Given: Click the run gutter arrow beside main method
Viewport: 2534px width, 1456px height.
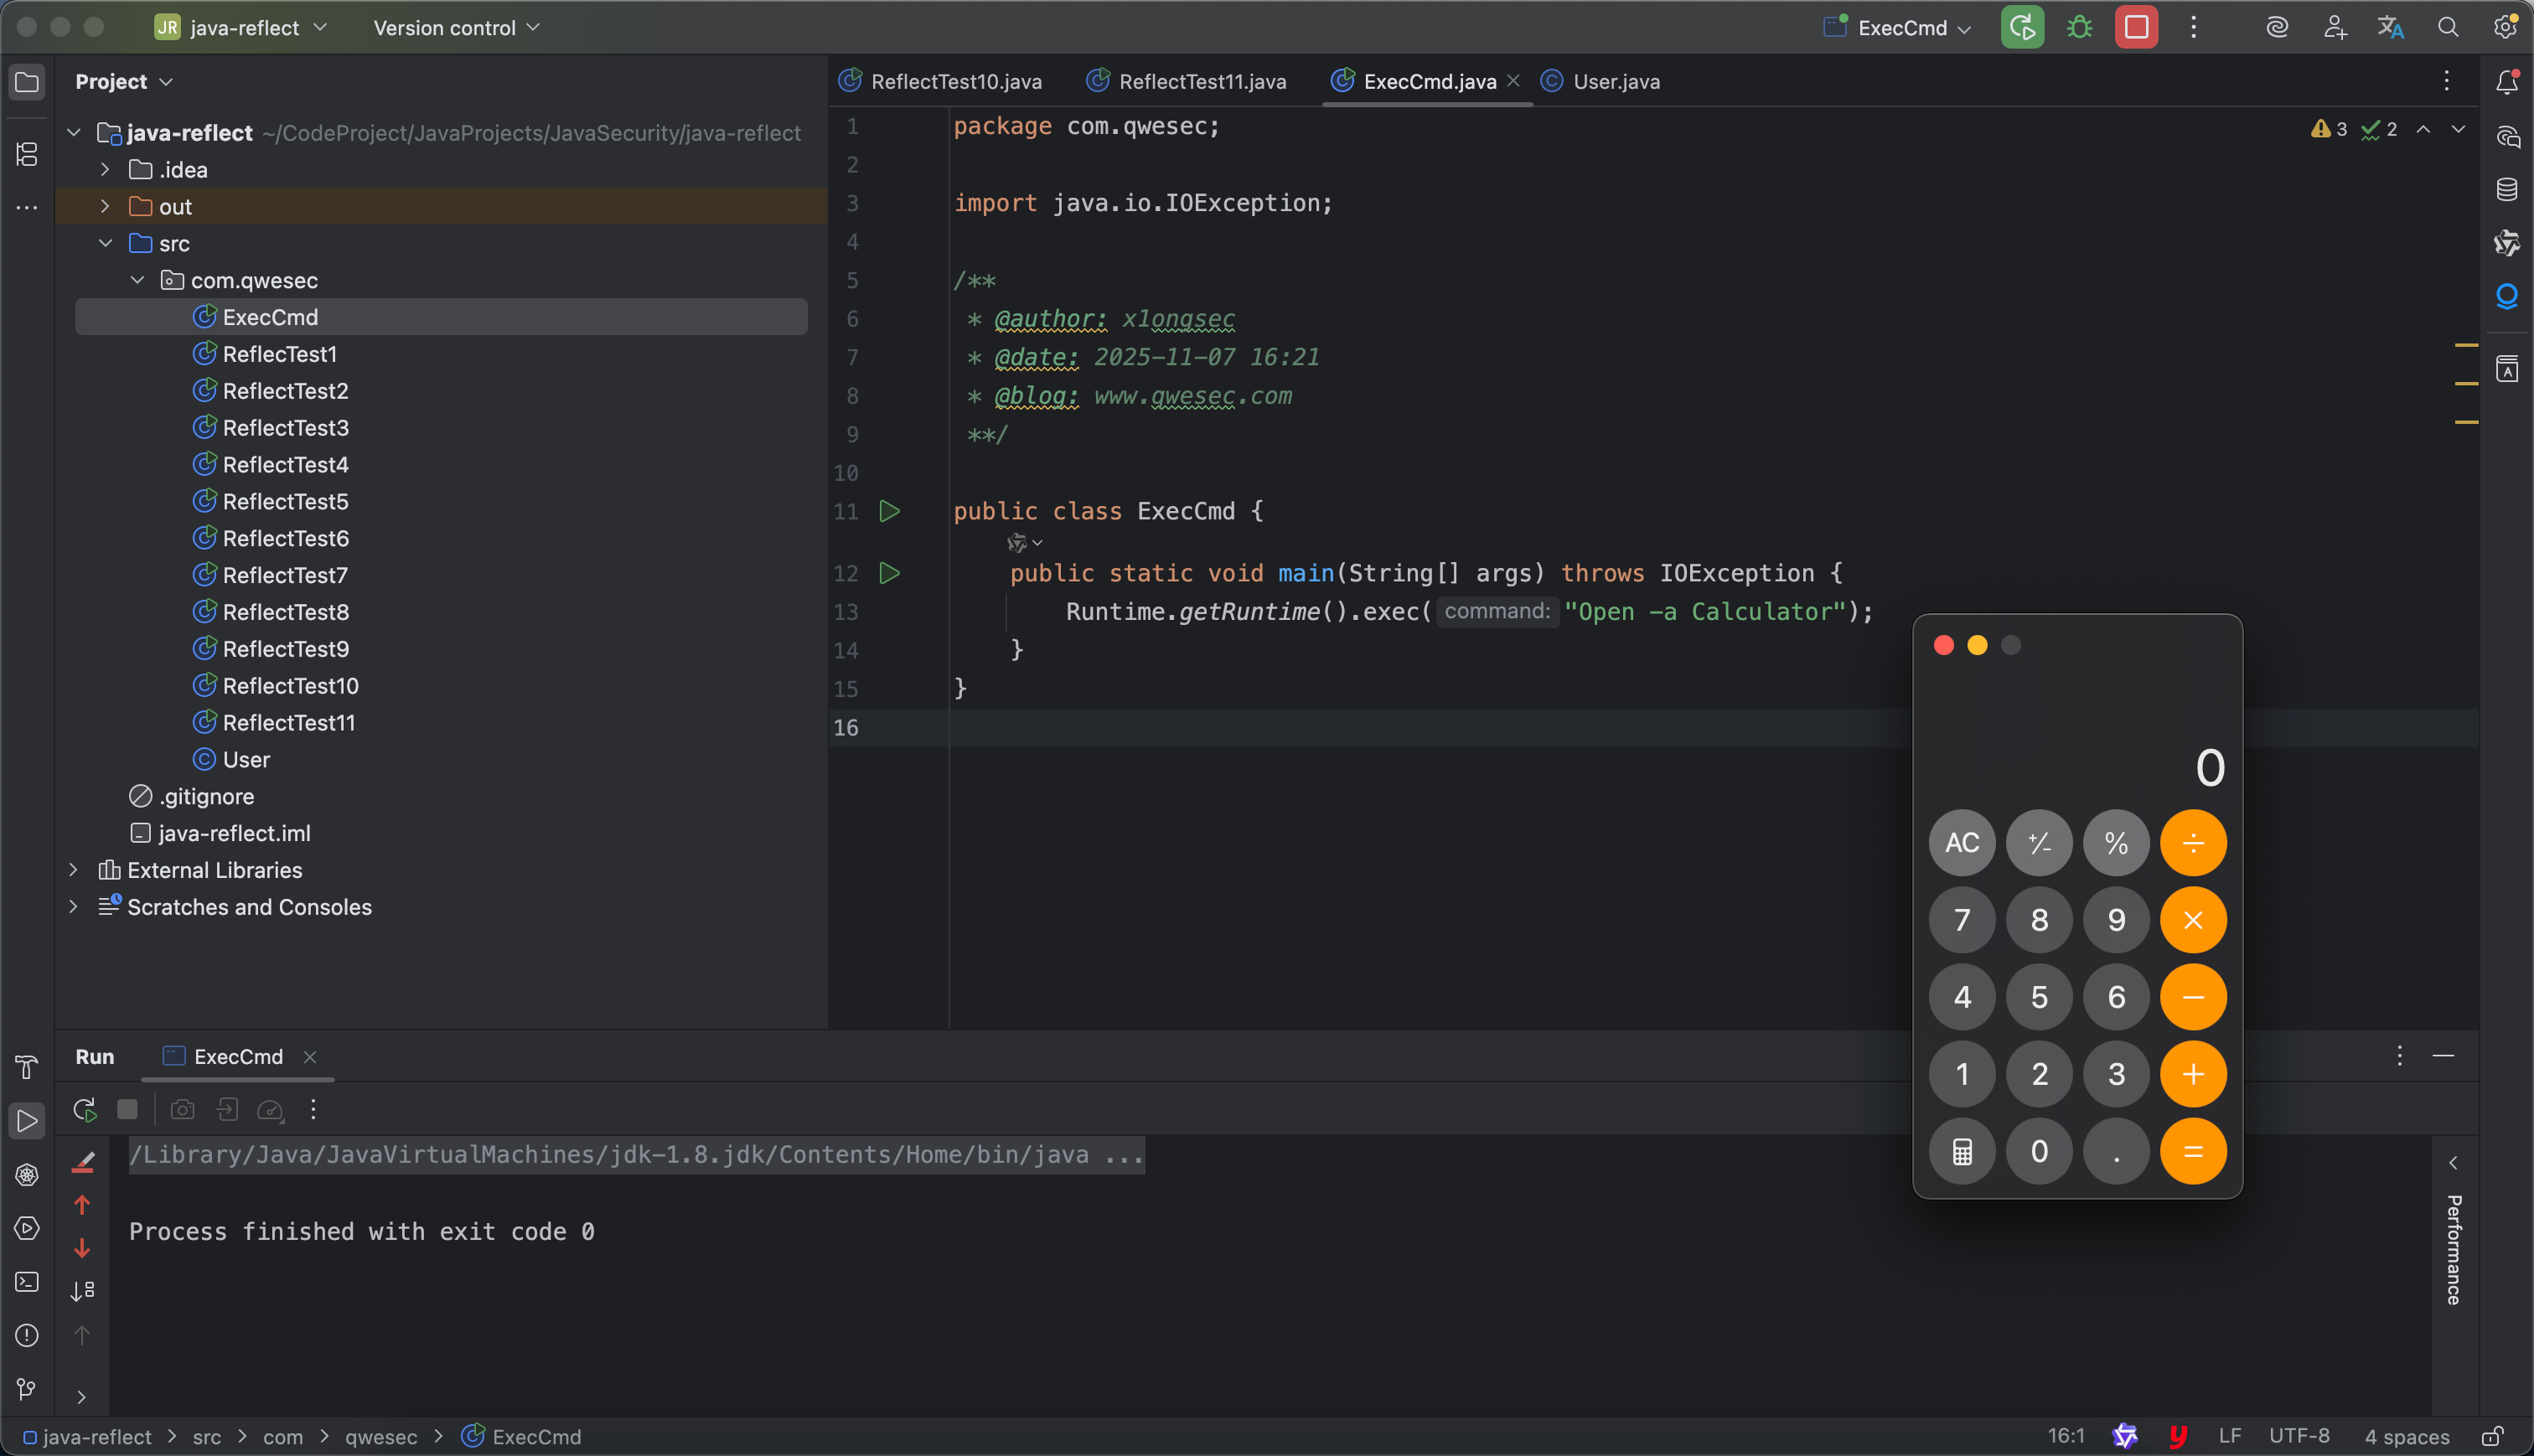Looking at the screenshot, I should point(889,573).
